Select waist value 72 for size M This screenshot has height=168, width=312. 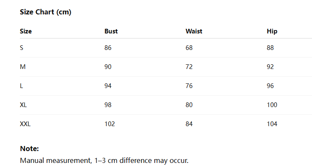189,67
